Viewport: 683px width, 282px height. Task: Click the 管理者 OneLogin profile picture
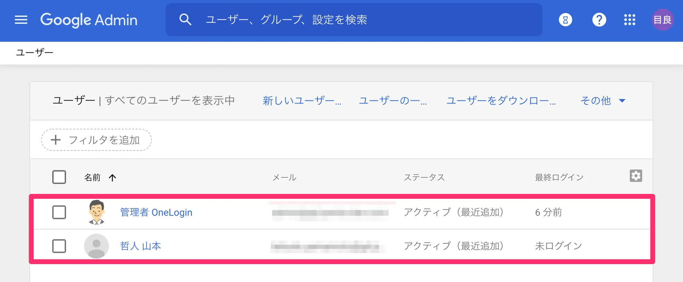[x=96, y=212]
